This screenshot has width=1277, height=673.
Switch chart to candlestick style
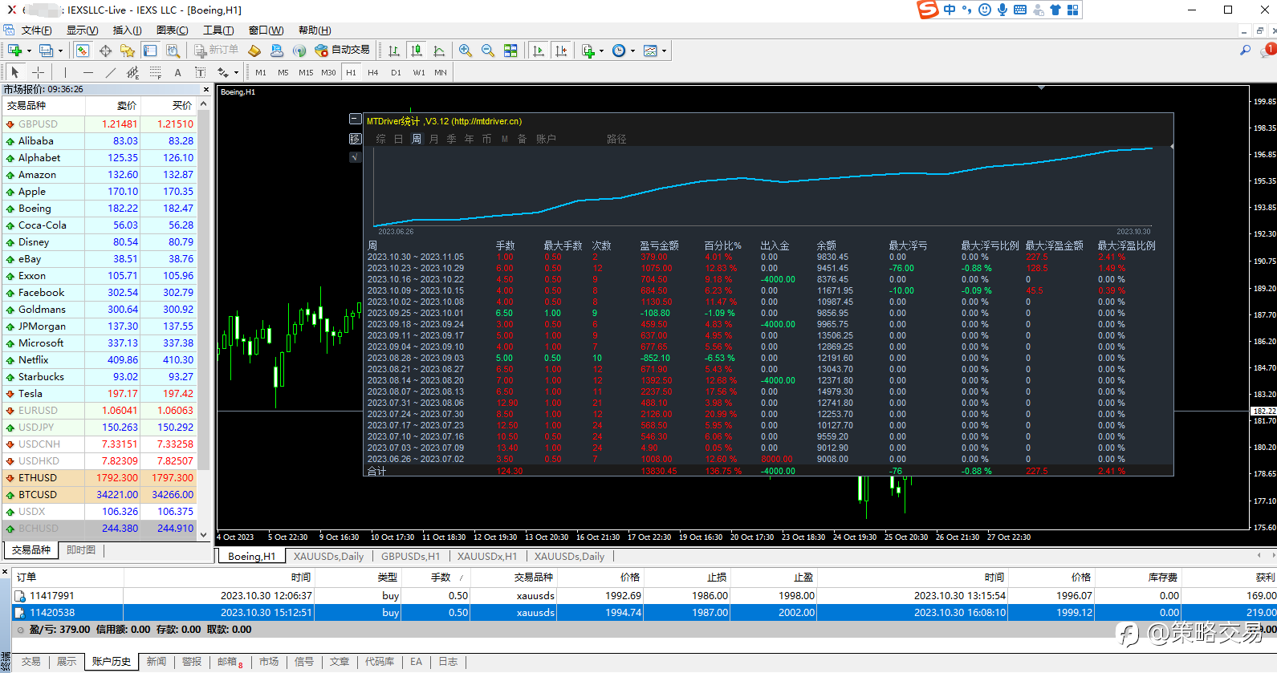click(416, 51)
